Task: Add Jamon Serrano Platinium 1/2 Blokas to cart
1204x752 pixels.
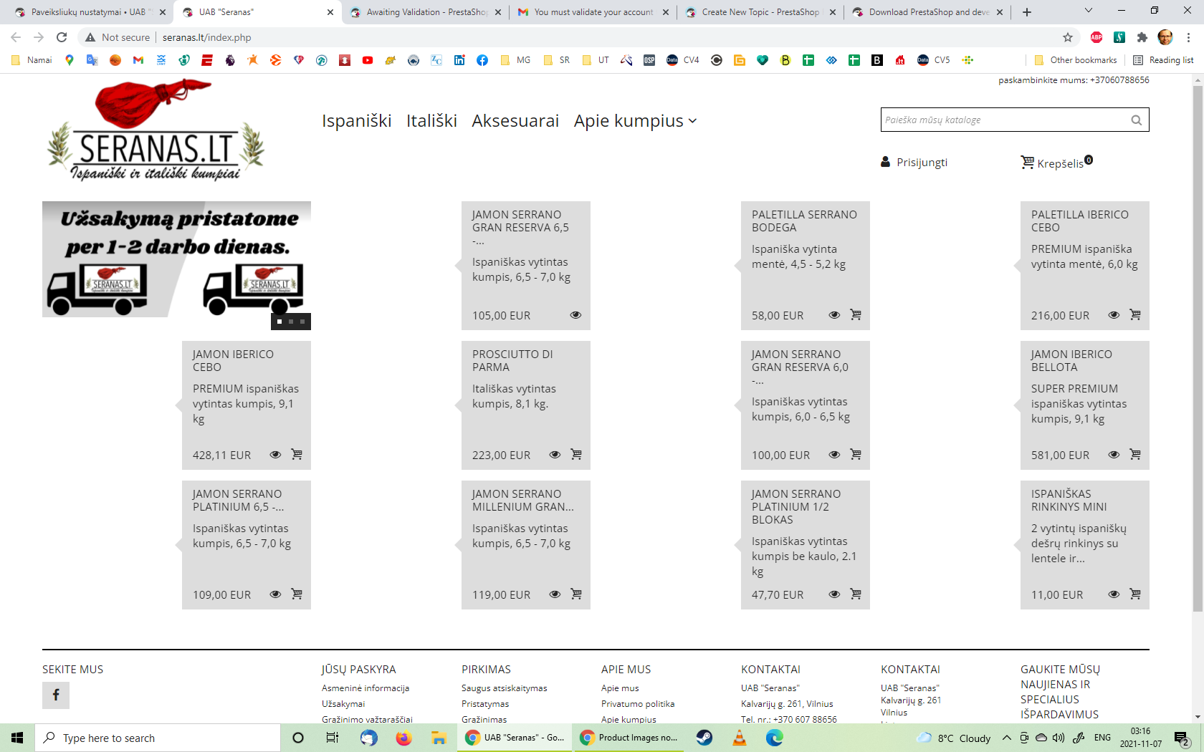Action: pyautogui.click(x=856, y=594)
